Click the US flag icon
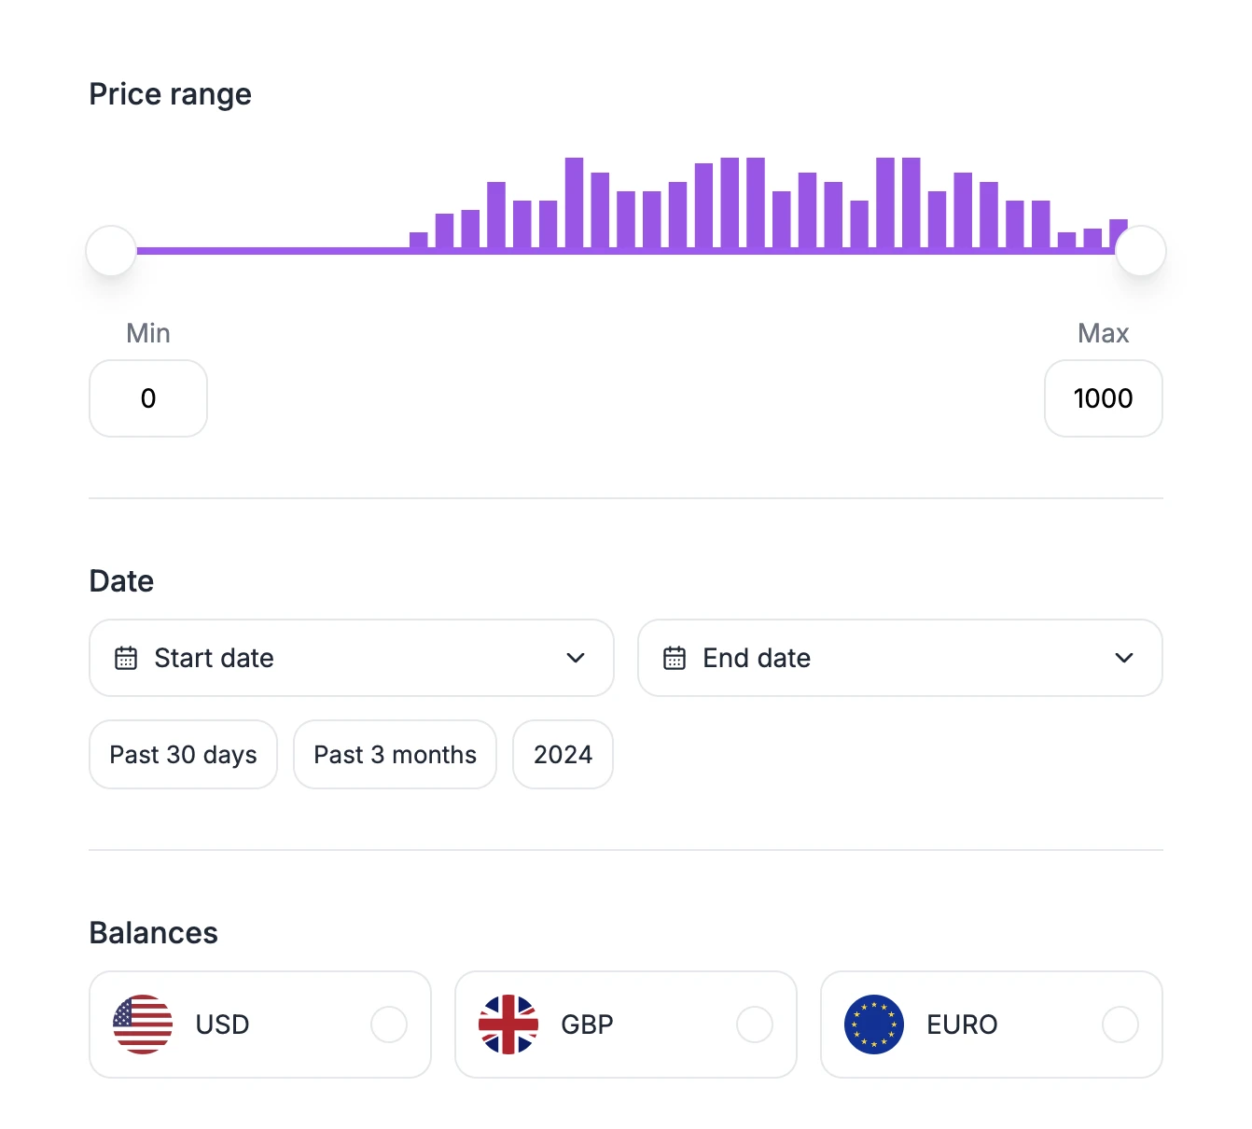The height and width of the screenshot is (1129, 1252). [143, 1024]
